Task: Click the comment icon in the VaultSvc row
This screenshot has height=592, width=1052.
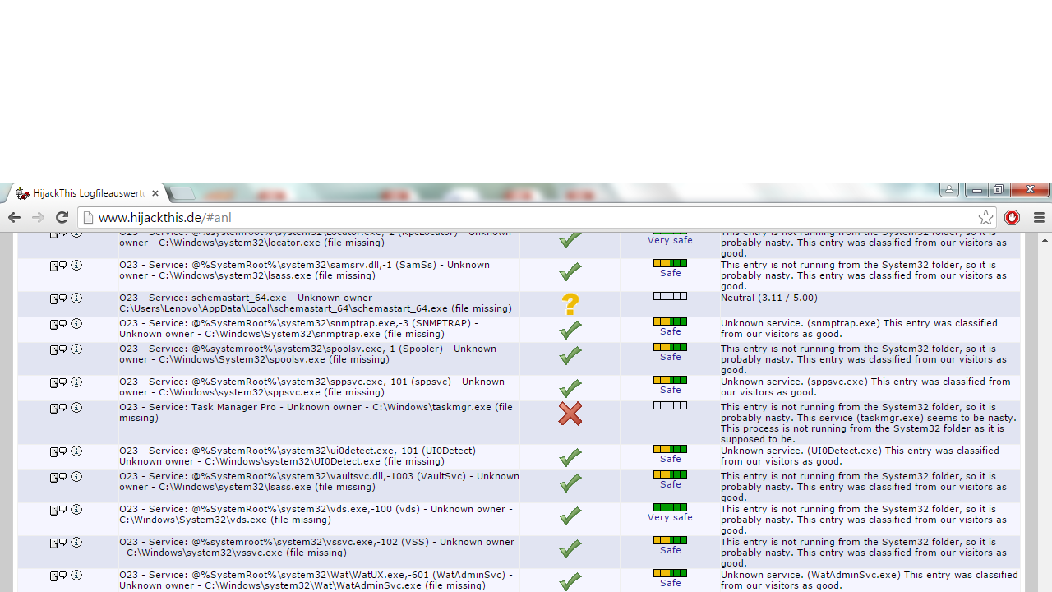Action: 58,477
